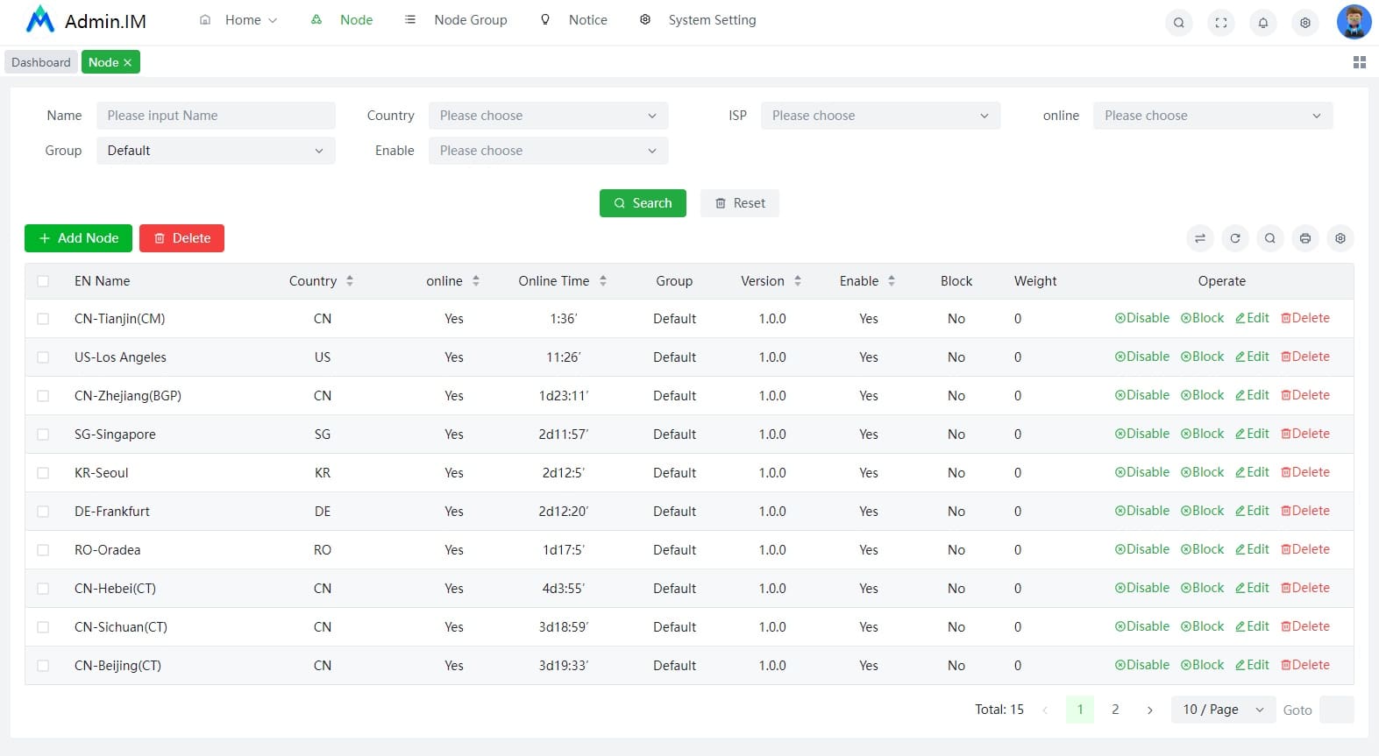Open the 10 / Page size dropdown
The height and width of the screenshot is (756, 1379).
point(1223,710)
